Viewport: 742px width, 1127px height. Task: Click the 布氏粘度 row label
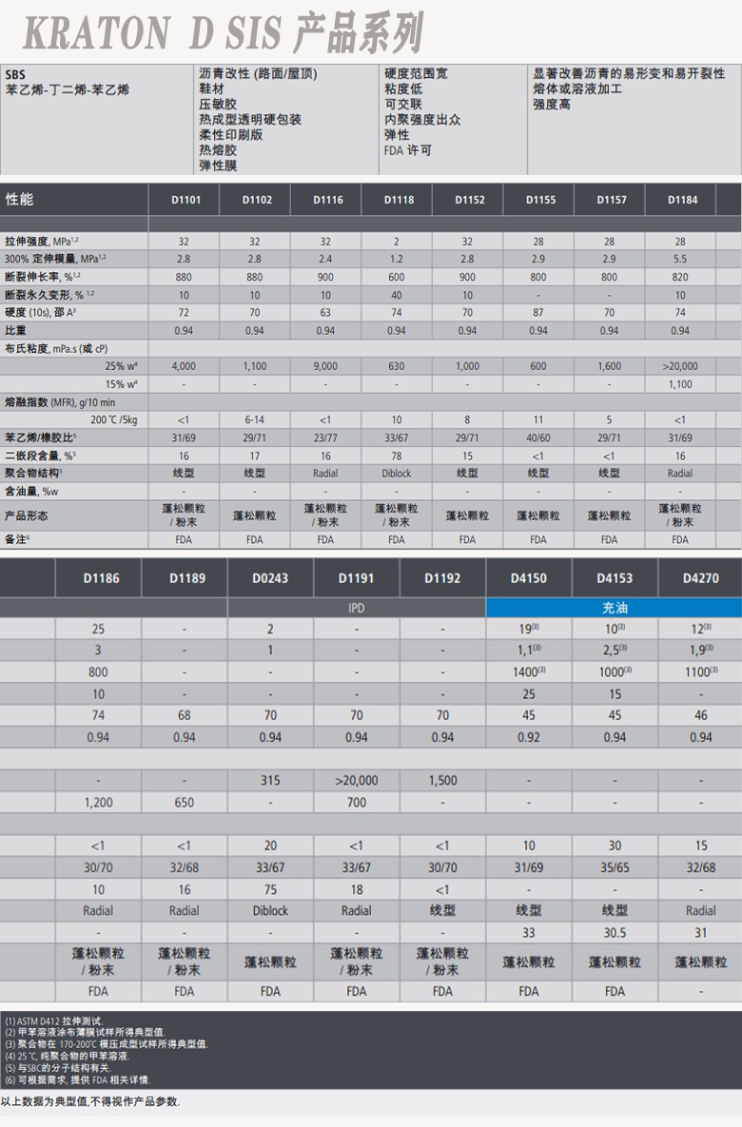tap(56, 349)
